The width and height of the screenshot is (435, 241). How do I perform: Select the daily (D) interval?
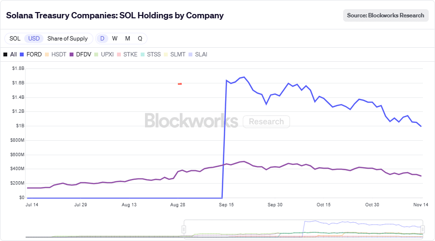[x=102, y=39]
